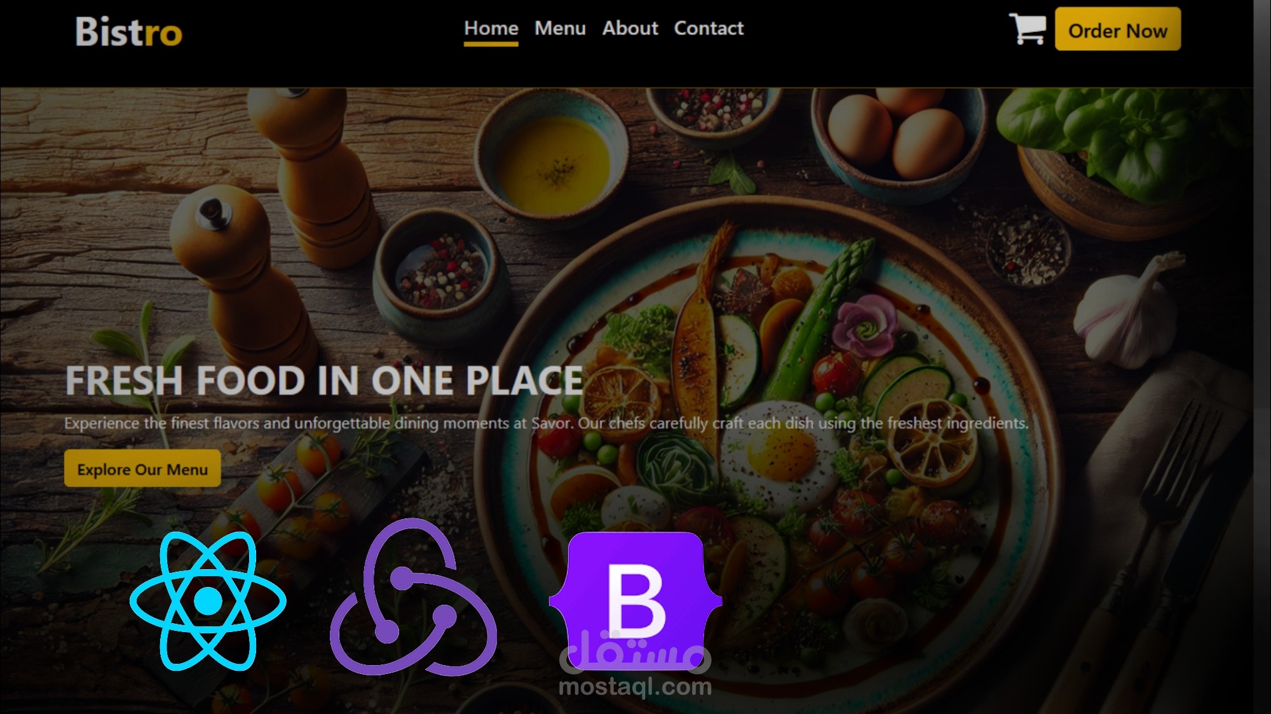The width and height of the screenshot is (1271, 714).
Task: Click the React atom logo
Action: click(208, 600)
